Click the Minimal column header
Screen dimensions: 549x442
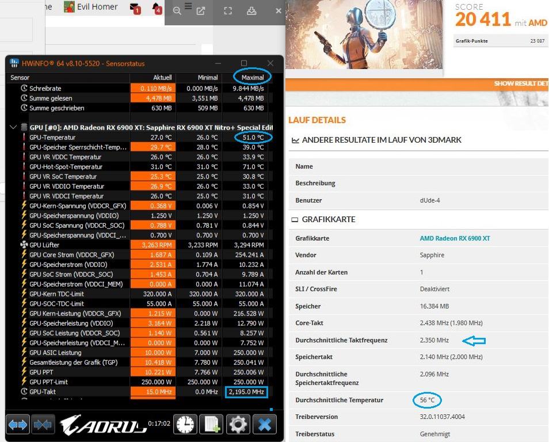point(208,77)
